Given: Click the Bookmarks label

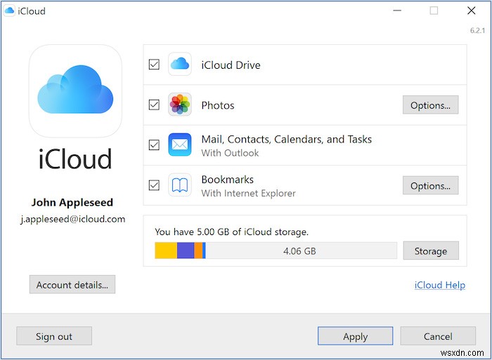Looking at the screenshot, I should pyautogui.click(x=228, y=180).
